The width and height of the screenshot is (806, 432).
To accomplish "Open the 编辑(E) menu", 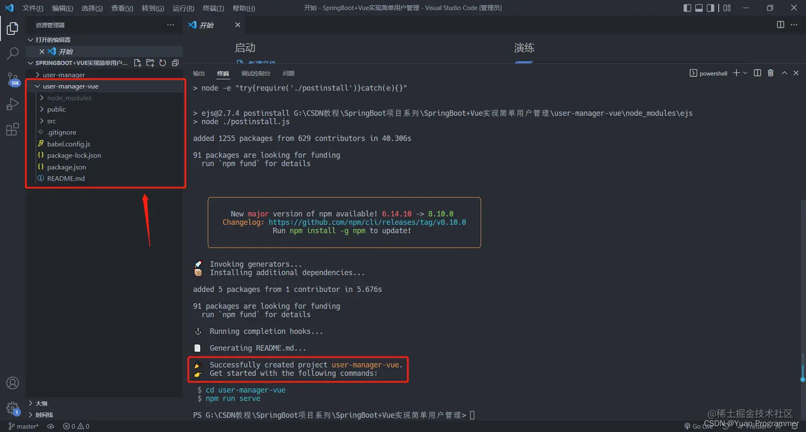I will point(63,8).
